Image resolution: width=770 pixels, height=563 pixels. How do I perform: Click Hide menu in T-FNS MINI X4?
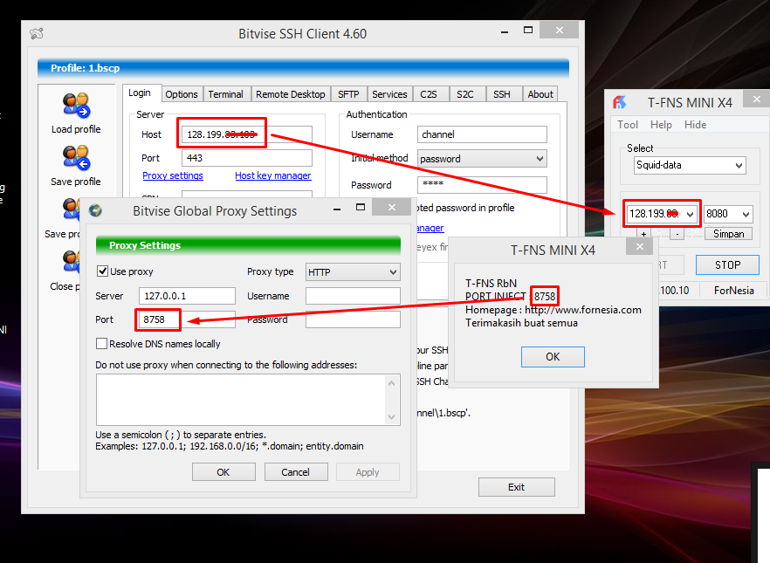695,125
